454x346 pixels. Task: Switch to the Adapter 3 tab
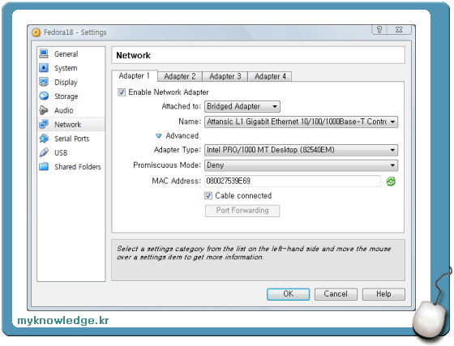pyautogui.click(x=225, y=76)
